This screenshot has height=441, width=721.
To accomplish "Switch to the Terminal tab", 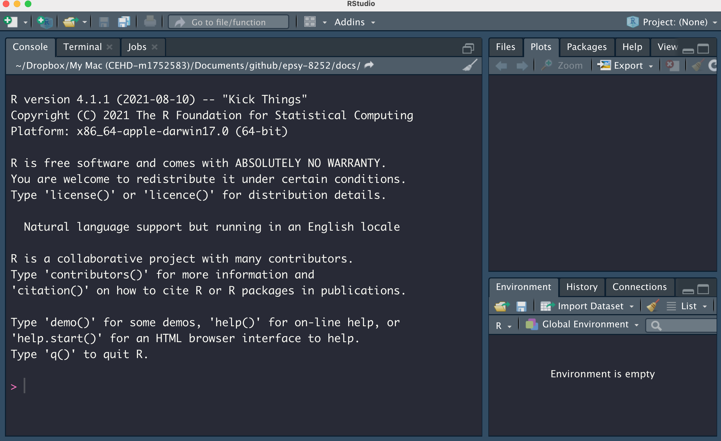I will [82, 47].
